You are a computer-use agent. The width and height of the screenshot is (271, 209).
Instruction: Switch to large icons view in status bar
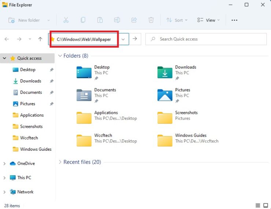click(x=266, y=205)
